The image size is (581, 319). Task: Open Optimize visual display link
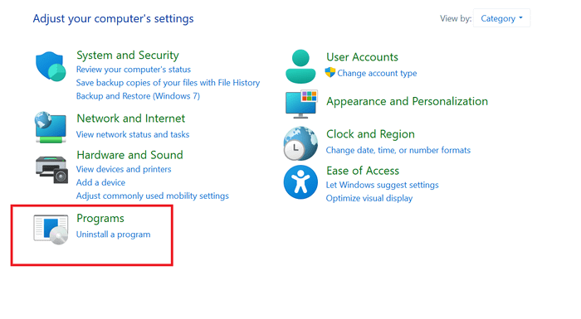[369, 198]
